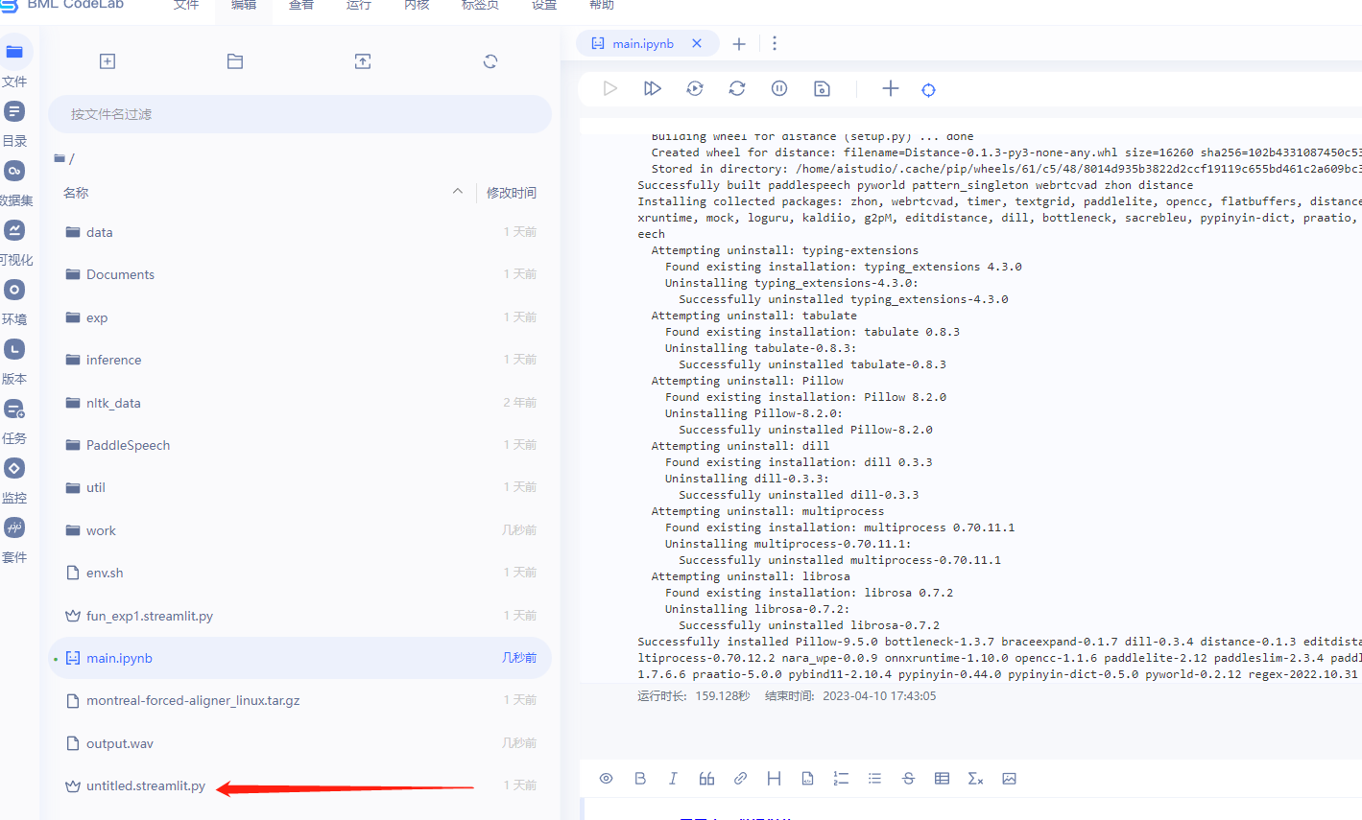Switch to the main.ipynb tab
1362x820 pixels.
643,43
